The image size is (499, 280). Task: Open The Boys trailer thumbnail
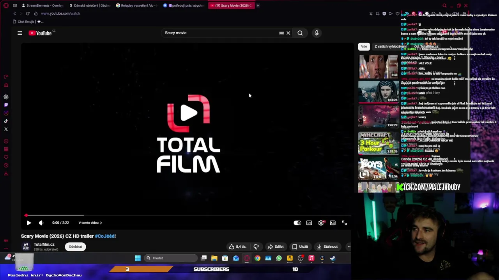(378, 168)
